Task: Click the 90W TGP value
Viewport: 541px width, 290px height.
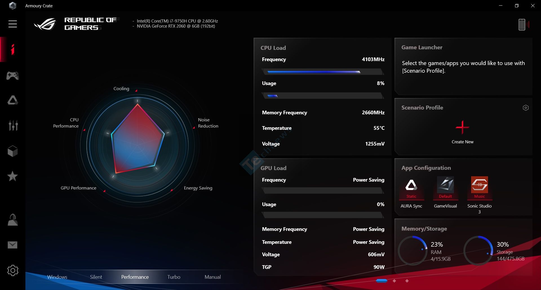Action: pos(379,267)
